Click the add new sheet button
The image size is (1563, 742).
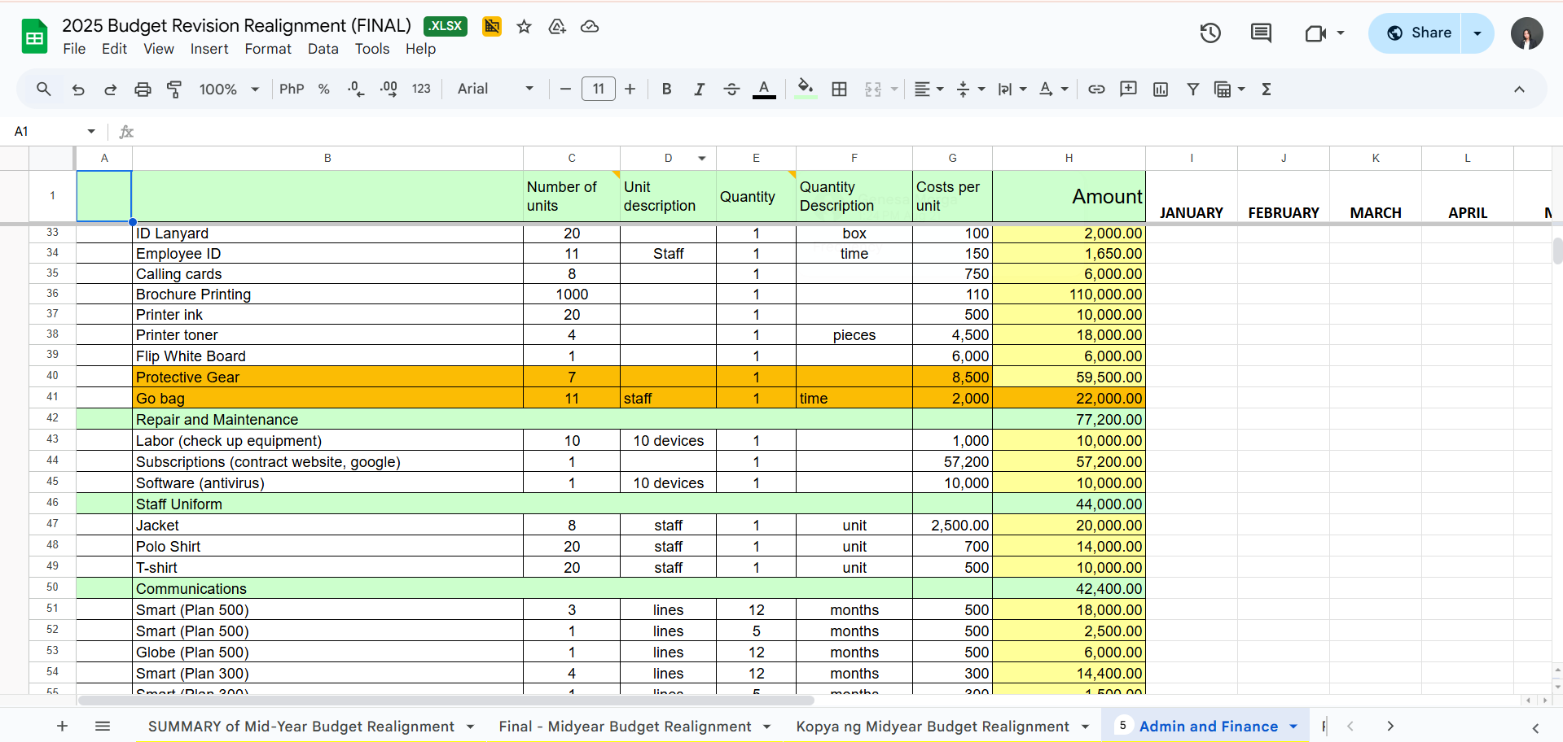coord(62,727)
